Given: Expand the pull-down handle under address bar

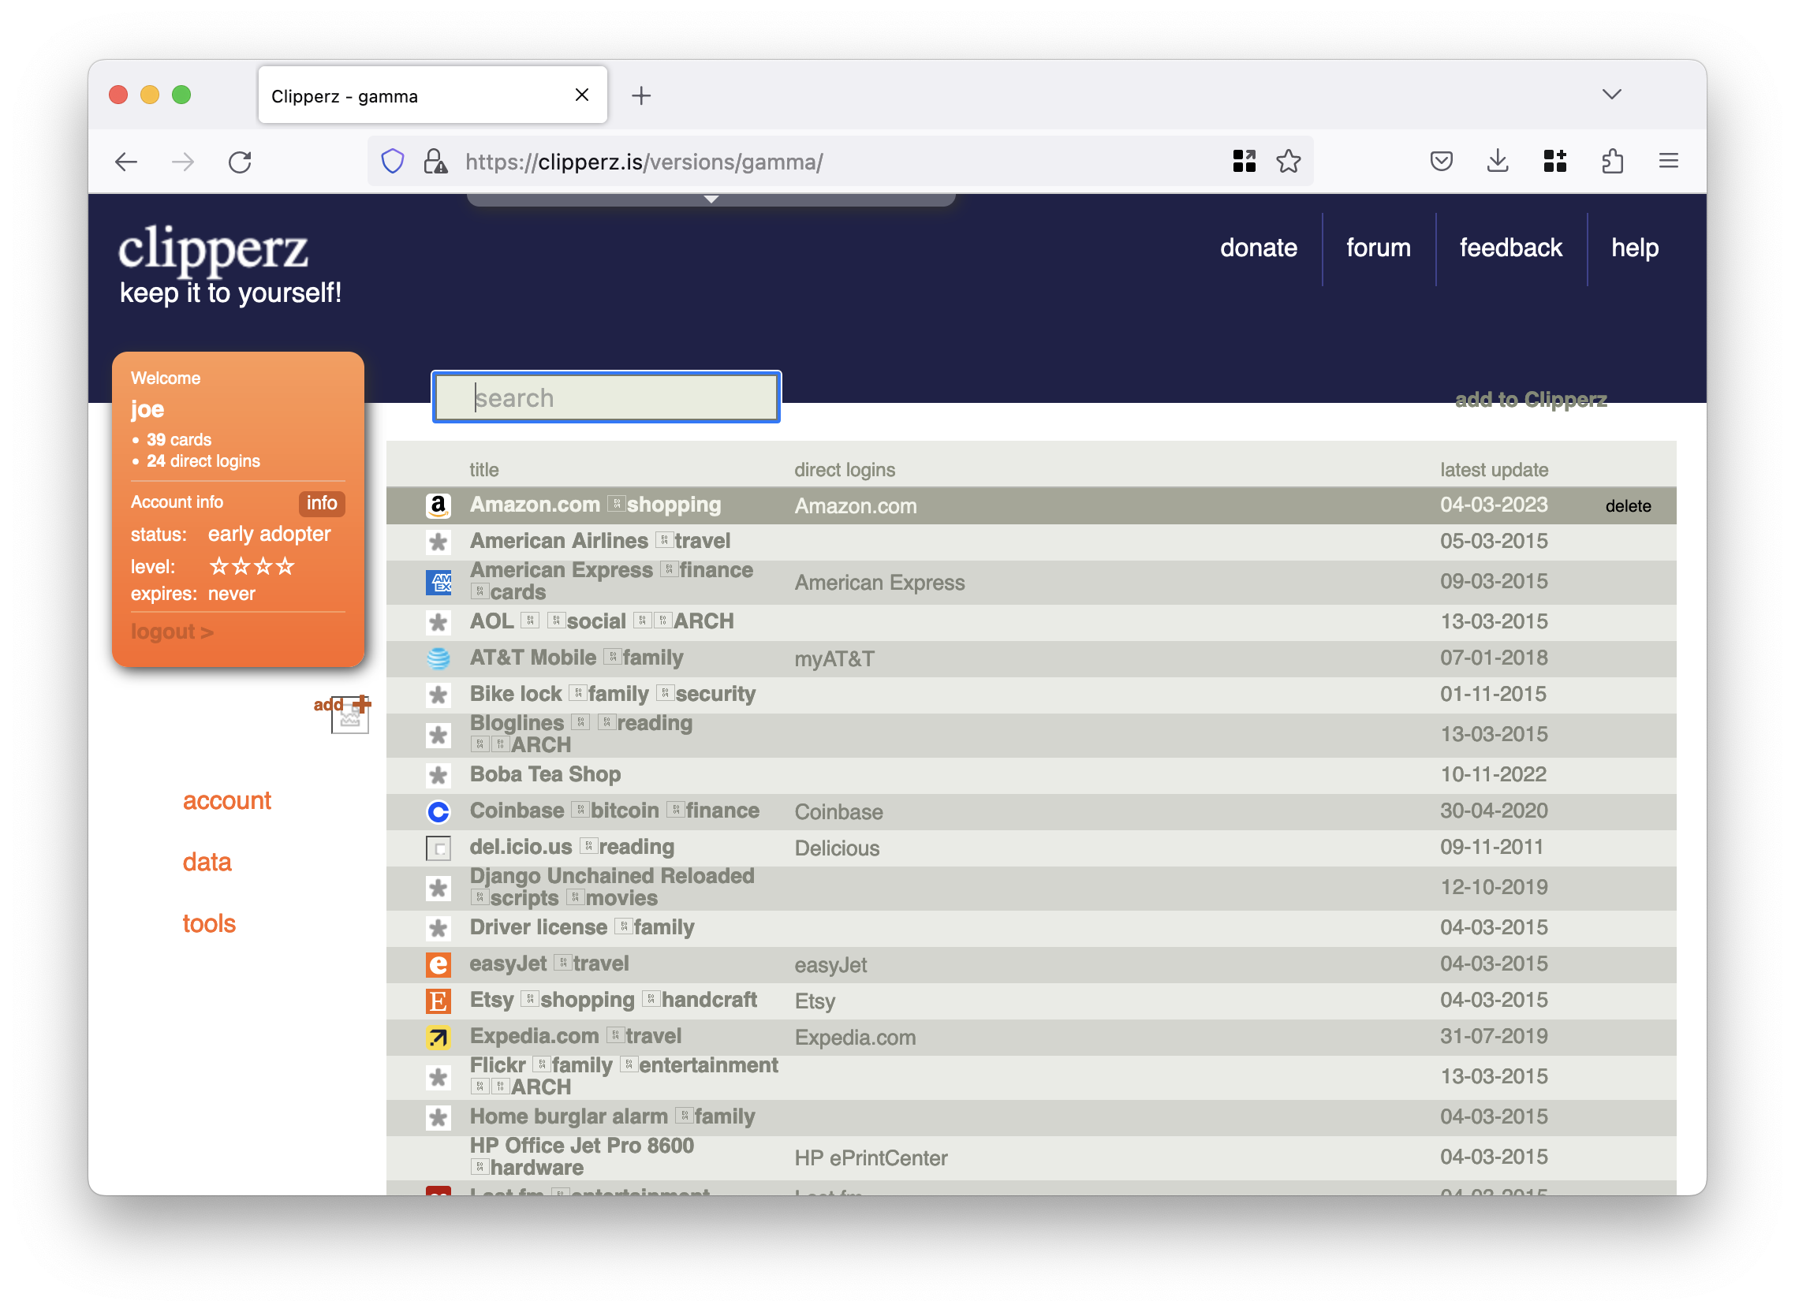Looking at the screenshot, I should pos(711,199).
